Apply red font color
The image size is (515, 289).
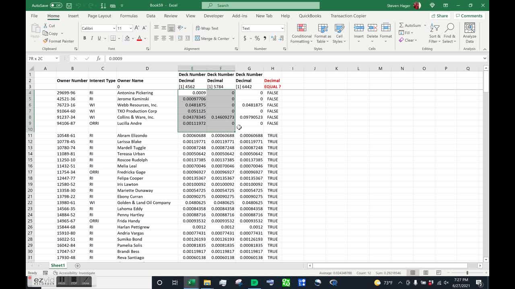[x=139, y=38]
